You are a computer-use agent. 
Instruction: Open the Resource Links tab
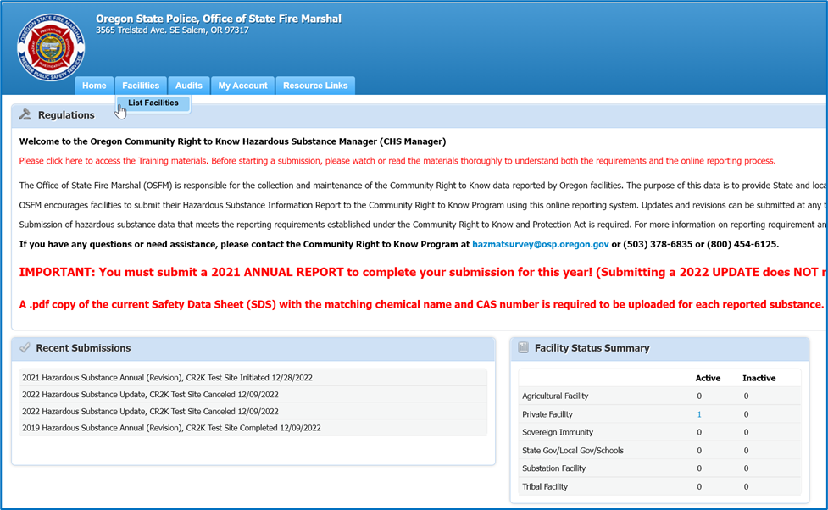[315, 86]
